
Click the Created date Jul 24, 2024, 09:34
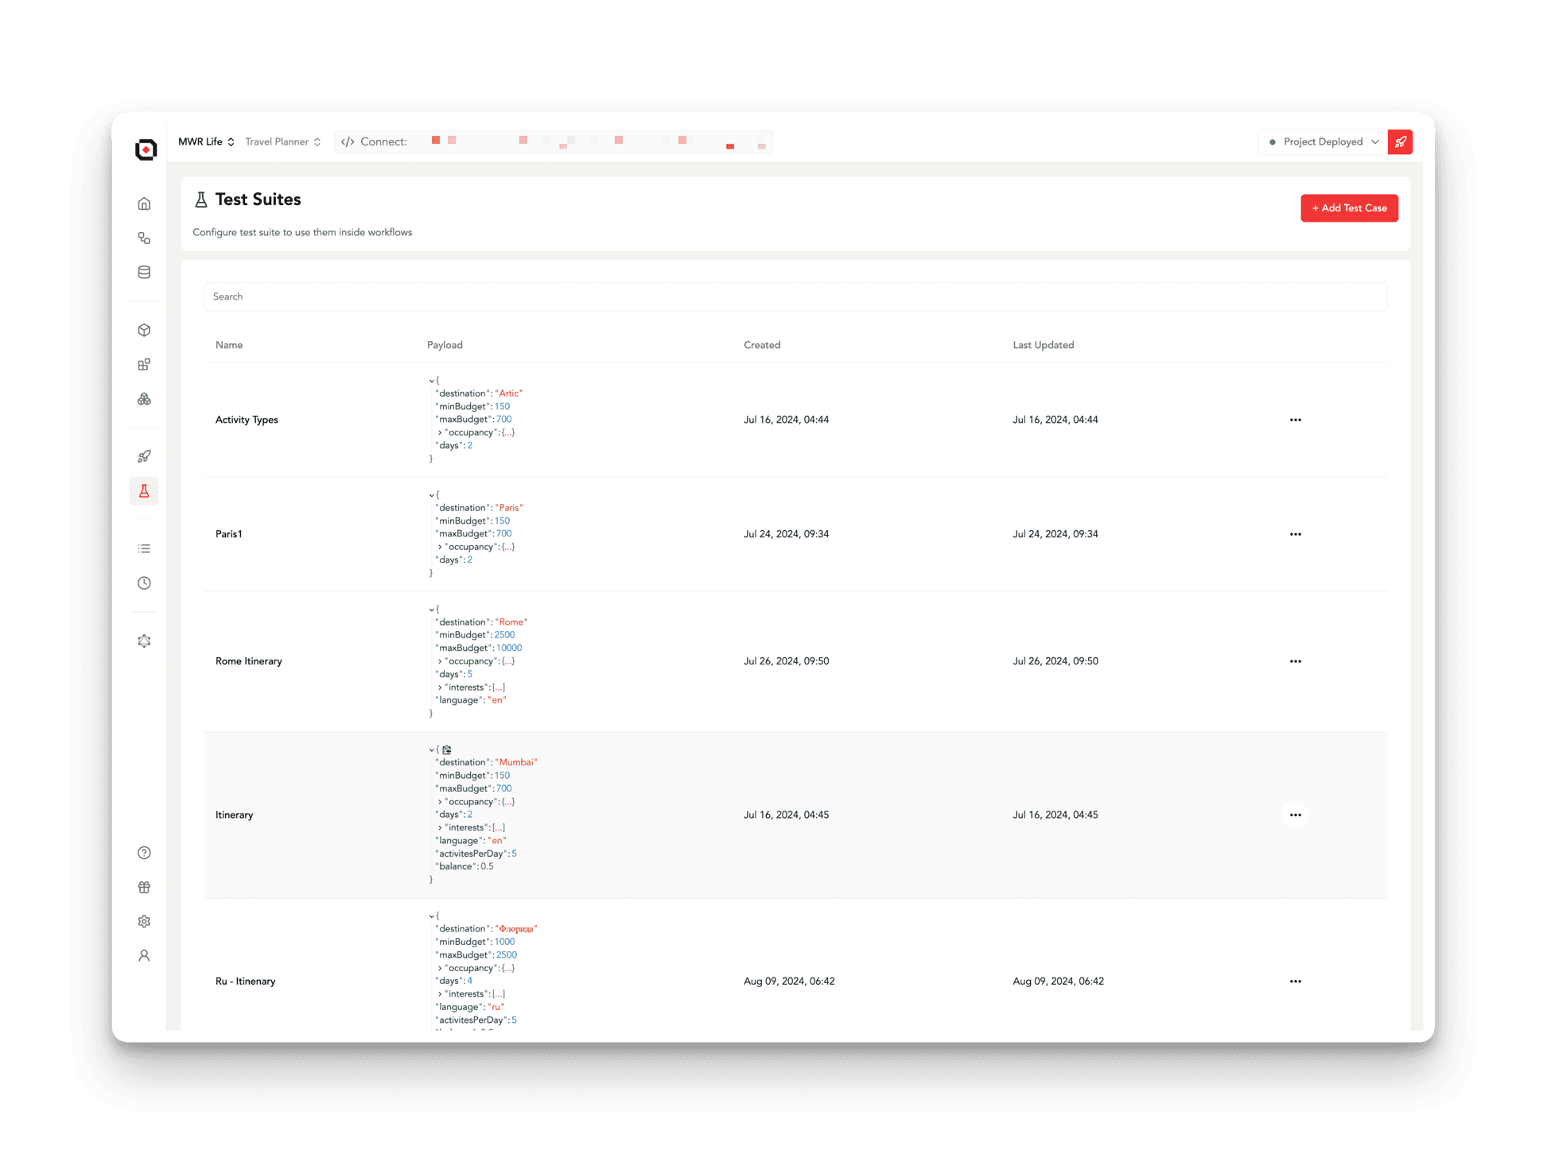[786, 534]
